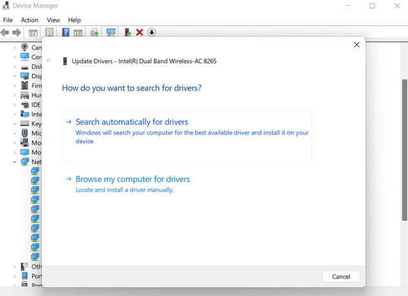Minimize the Device Manager window
Viewport: 408px width, 296px height.
(348, 6)
